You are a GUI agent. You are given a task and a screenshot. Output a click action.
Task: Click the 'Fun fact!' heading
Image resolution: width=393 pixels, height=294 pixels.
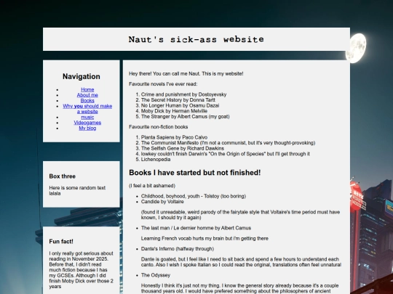pyautogui.click(x=61, y=241)
